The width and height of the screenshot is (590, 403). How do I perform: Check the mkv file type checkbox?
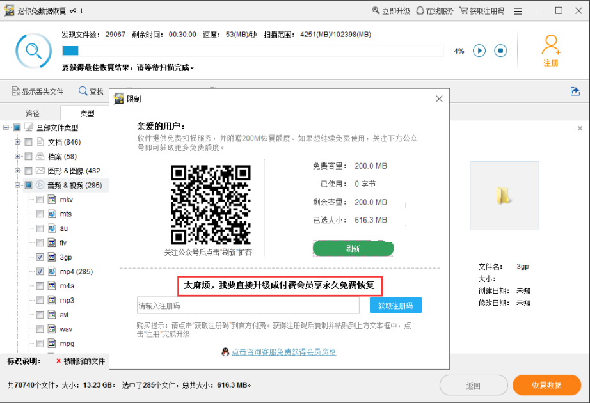[x=40, y=200]
